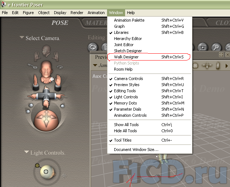This screenshot has height=187, width=230.
Task: Choose Room Help from the Window menu
Action: pos(150,69)
